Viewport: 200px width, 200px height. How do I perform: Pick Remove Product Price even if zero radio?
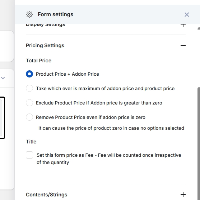click(29, 117)
